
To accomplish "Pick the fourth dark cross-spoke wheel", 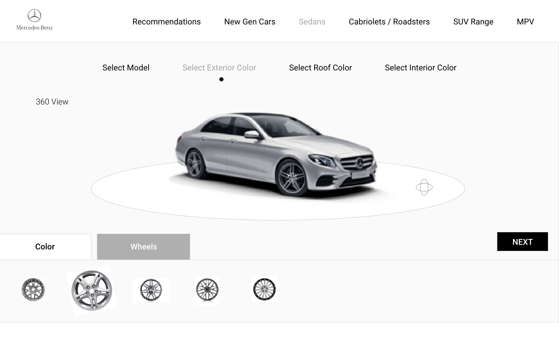I will pyautogui.click(x=207, y=290).
